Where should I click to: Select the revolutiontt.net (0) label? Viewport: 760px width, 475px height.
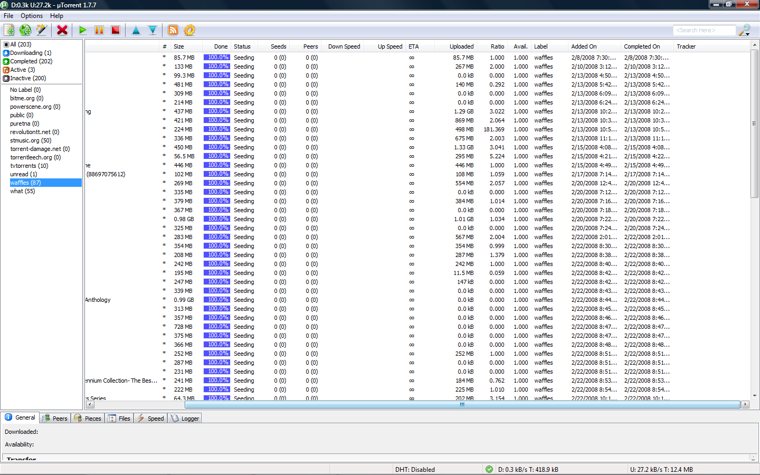coord(35,132)
